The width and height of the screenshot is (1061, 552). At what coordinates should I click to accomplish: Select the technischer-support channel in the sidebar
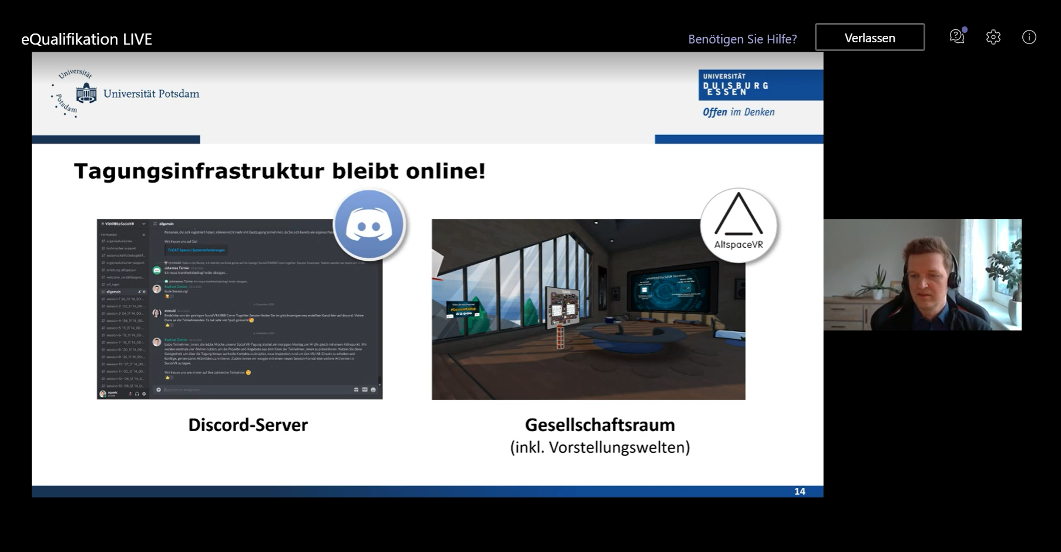(121, 248)
